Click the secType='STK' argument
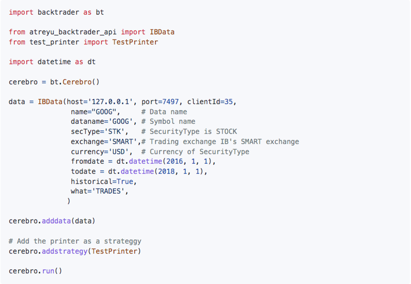Viewport: 411px width, 284px height. point(98,132)
